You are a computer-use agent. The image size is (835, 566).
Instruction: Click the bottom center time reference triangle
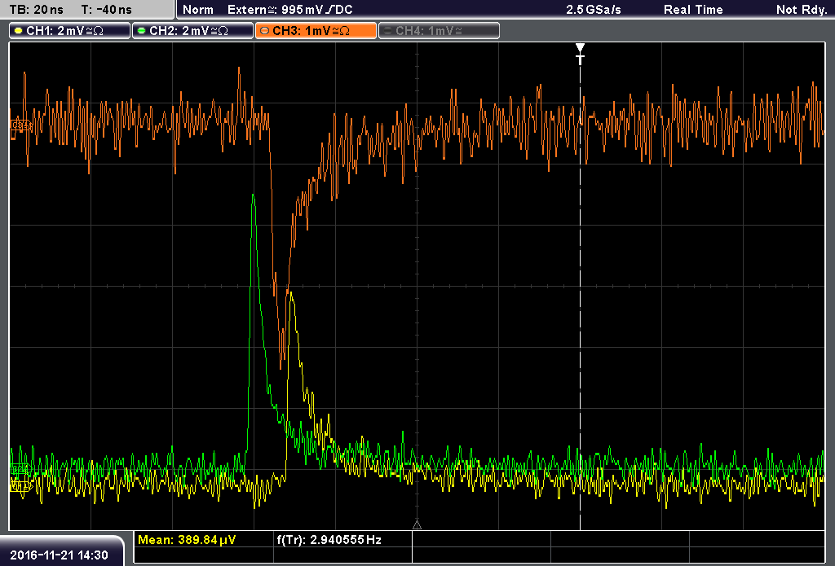pyautogui.click(x=417, y=525)
